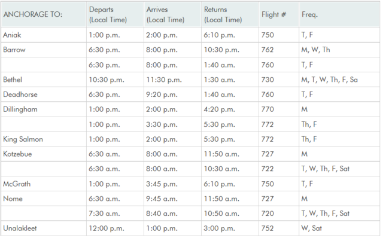Select the Unalakleet destination cell
This screenshot has height=238, width=383.
pos(44,228)
